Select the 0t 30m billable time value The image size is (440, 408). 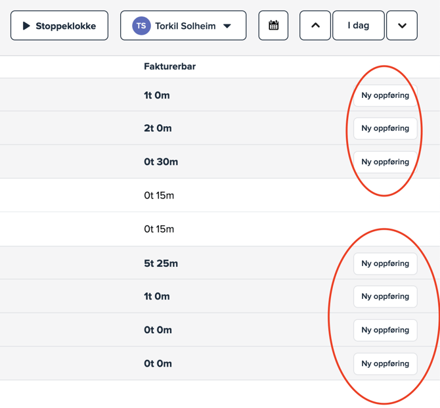click(x=161, y=162)
